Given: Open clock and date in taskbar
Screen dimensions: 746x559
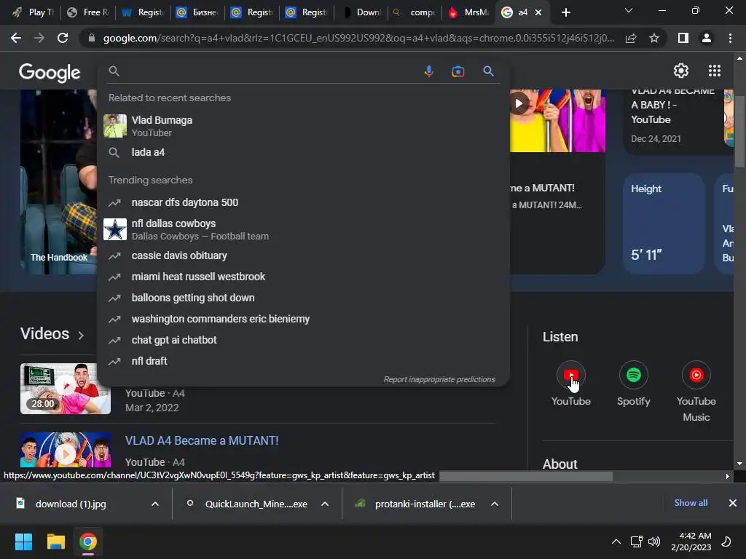Looking at the screenshot, I should coord(691,542).
